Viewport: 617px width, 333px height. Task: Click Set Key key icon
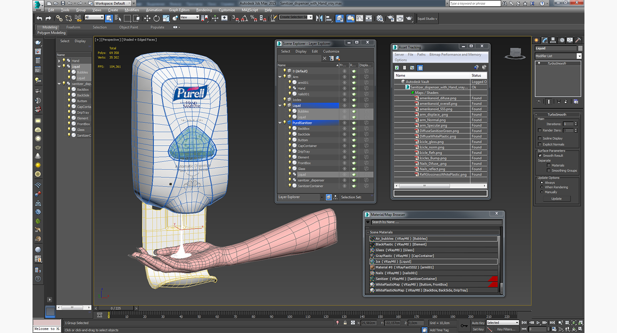point(464,326)
